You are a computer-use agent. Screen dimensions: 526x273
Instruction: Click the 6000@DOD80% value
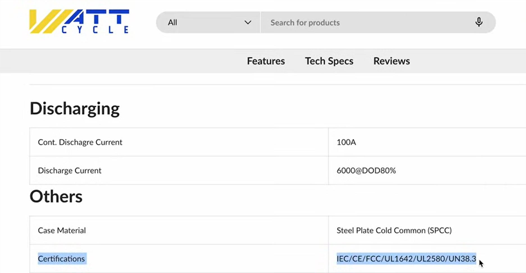point(366,170)
